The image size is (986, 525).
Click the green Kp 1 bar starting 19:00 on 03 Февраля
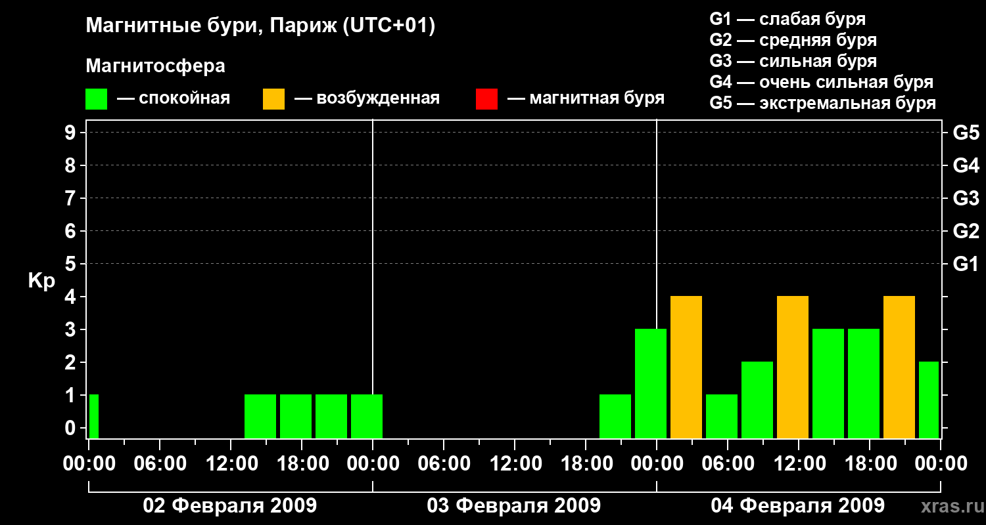[x=615, y=416]
